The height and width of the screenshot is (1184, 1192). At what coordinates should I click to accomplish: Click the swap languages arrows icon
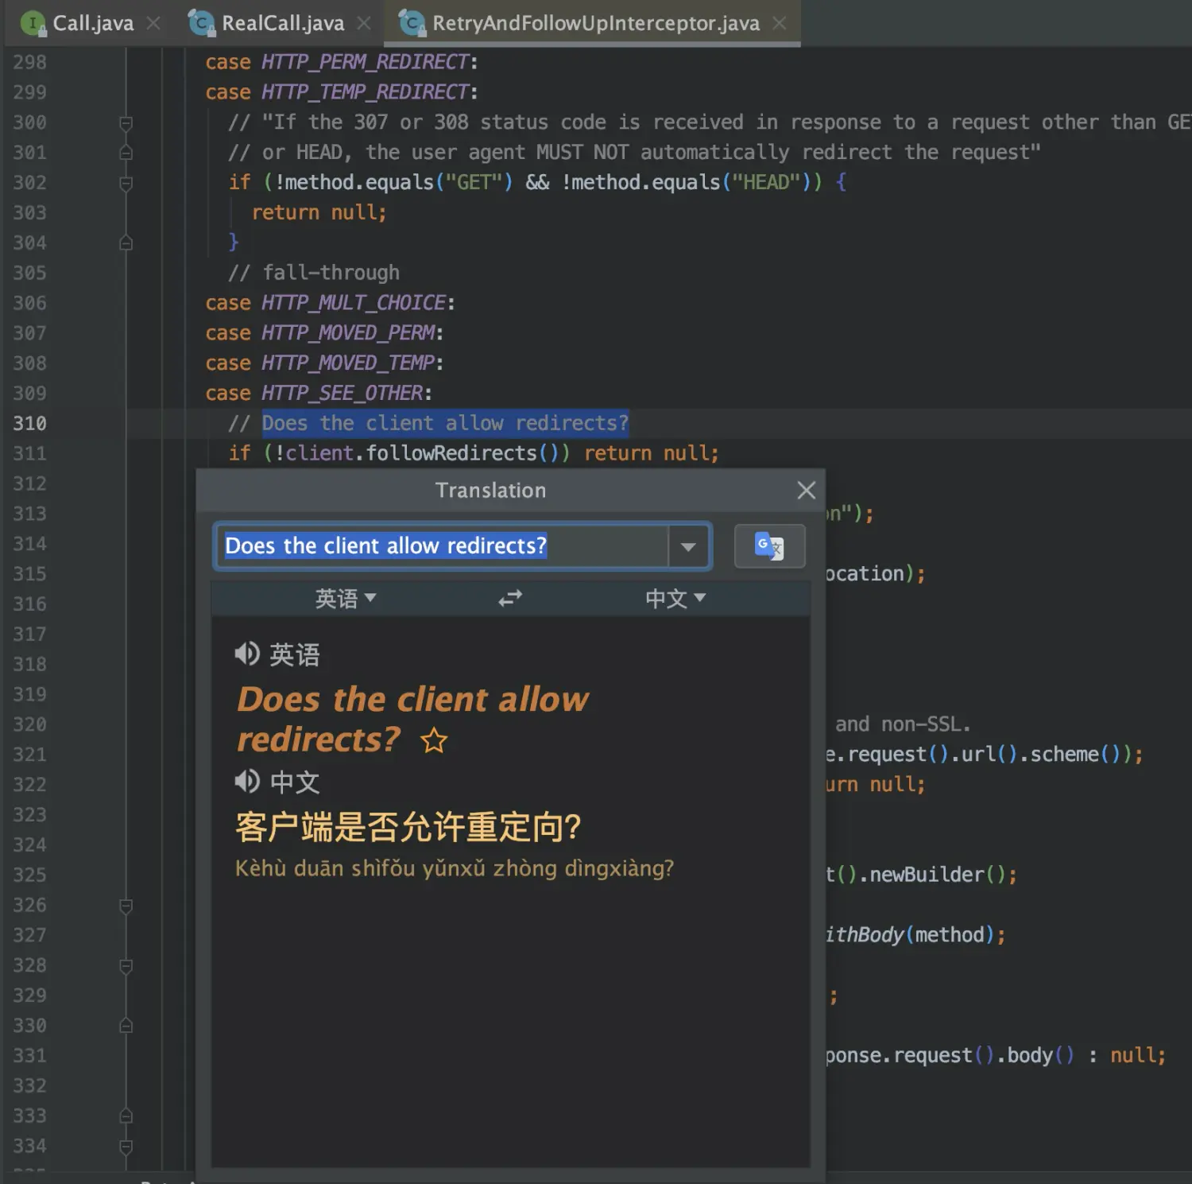click(510, 598)
